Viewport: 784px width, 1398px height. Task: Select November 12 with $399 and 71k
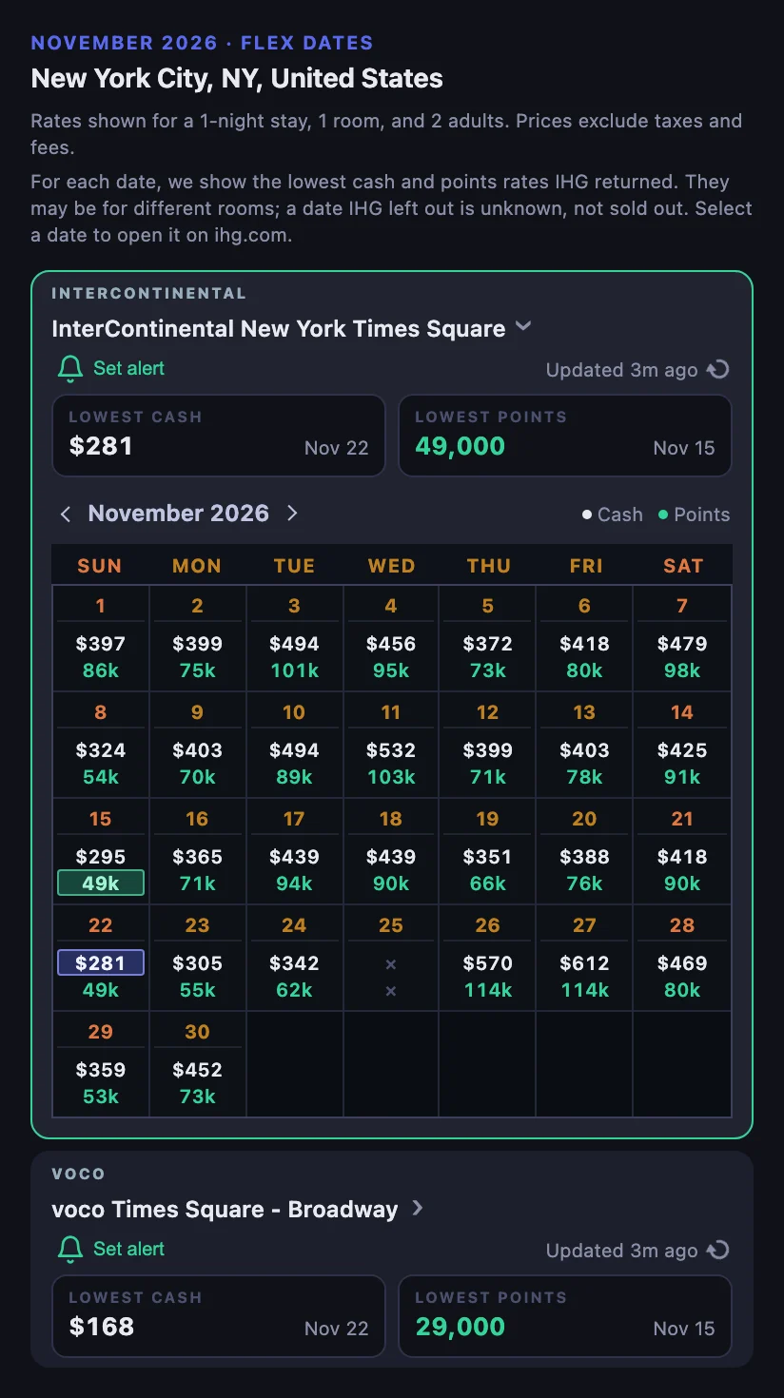(x=488, y=745)
